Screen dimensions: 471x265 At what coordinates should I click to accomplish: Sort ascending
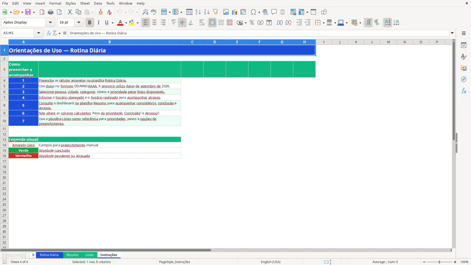click(198, 12)
